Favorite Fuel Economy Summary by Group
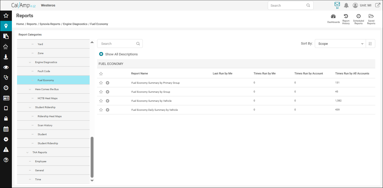 (101, 92)
